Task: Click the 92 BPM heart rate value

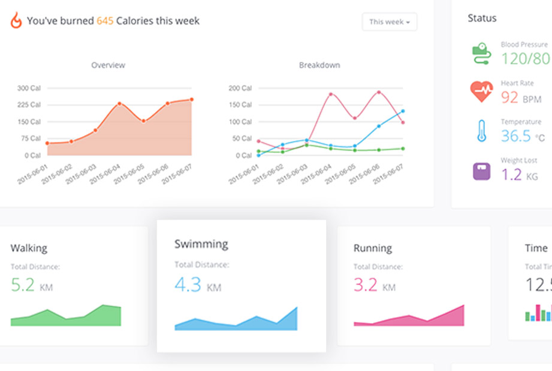Action: pyautogui.click(x=521, y=98)
